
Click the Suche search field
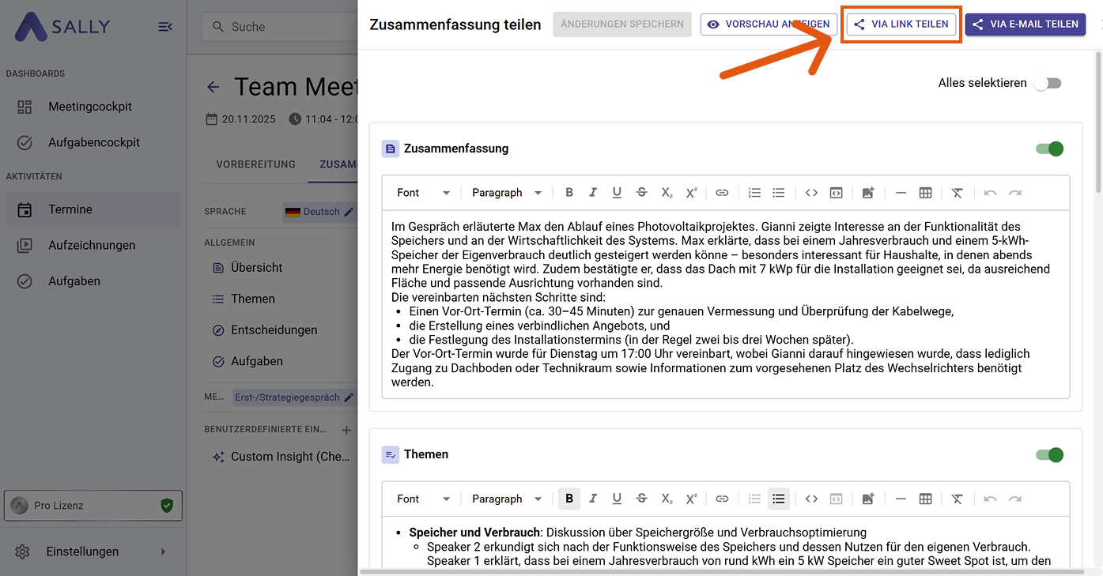pyautogui.click(x=277, y=27)
